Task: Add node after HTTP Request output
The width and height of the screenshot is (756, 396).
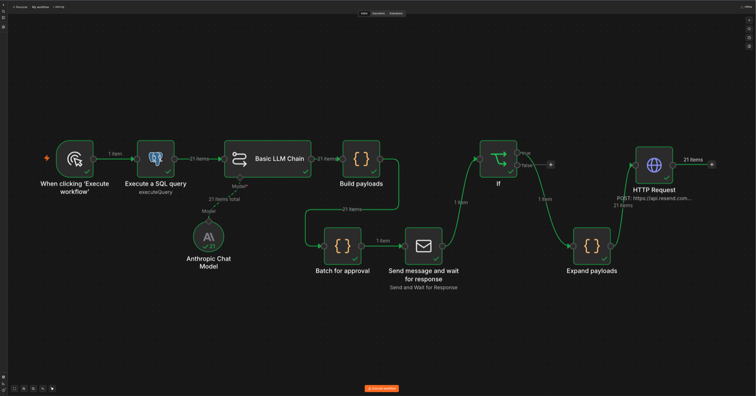Action: click(712, 164)
